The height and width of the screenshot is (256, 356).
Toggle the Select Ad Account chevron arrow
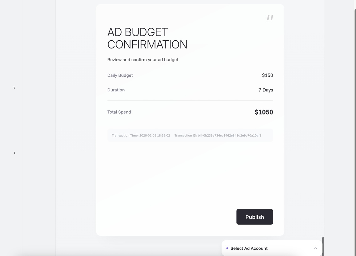[315, 248]
